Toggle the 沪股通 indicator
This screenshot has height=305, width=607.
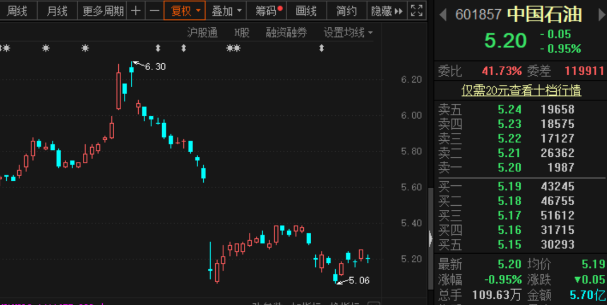tap(202, 33)
